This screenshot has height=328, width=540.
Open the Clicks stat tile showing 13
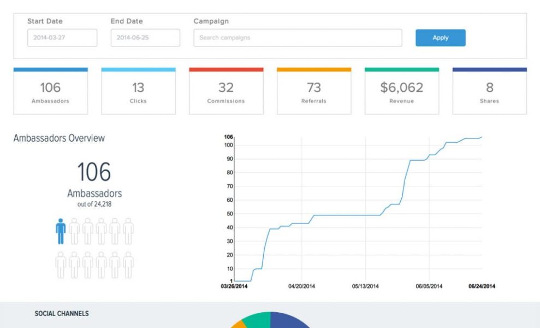(139, 90)
